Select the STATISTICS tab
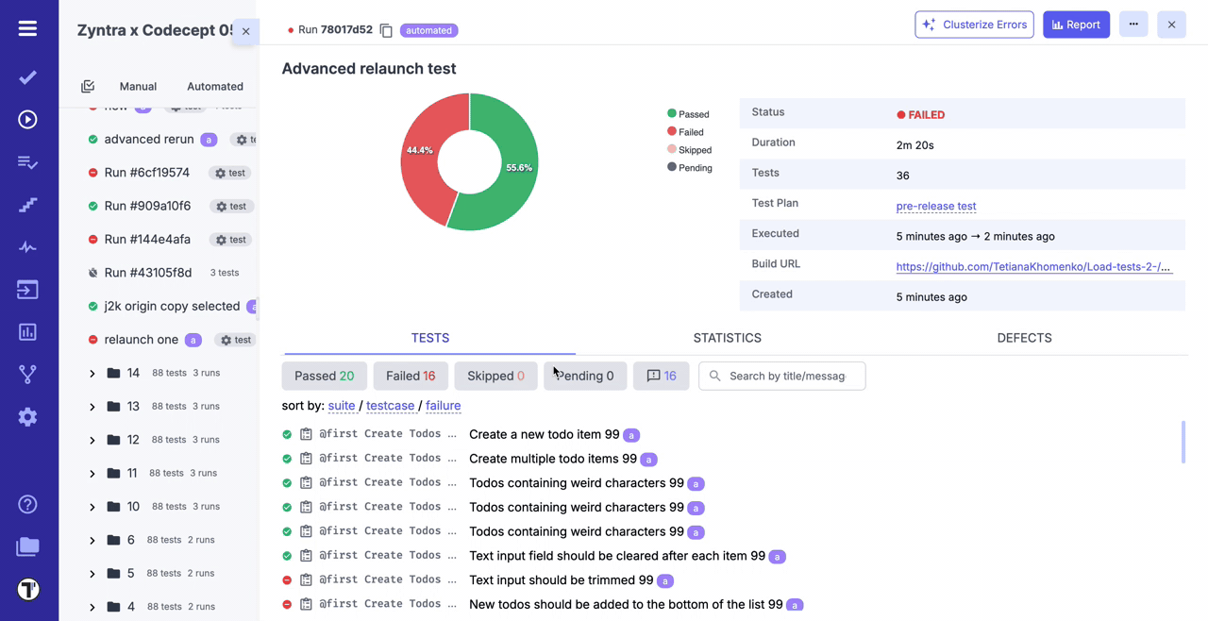 coord(727,338)
